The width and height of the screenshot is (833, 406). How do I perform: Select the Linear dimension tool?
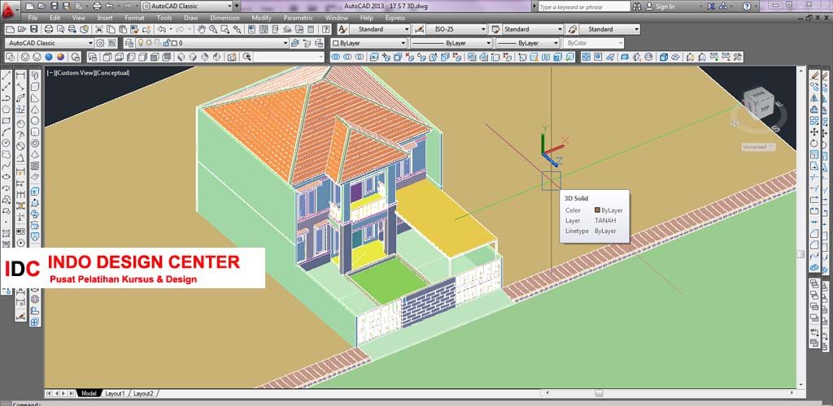pos(20,76)
